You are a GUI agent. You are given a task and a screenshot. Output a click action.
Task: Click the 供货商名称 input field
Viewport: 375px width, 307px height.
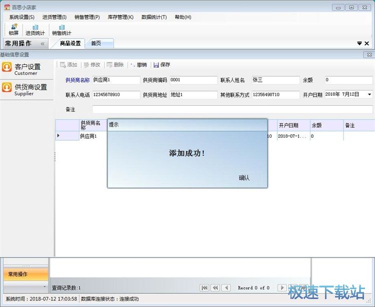click(x=116, y=80)
